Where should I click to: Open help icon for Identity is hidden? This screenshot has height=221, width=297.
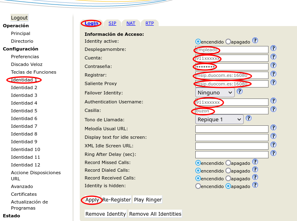255,185
